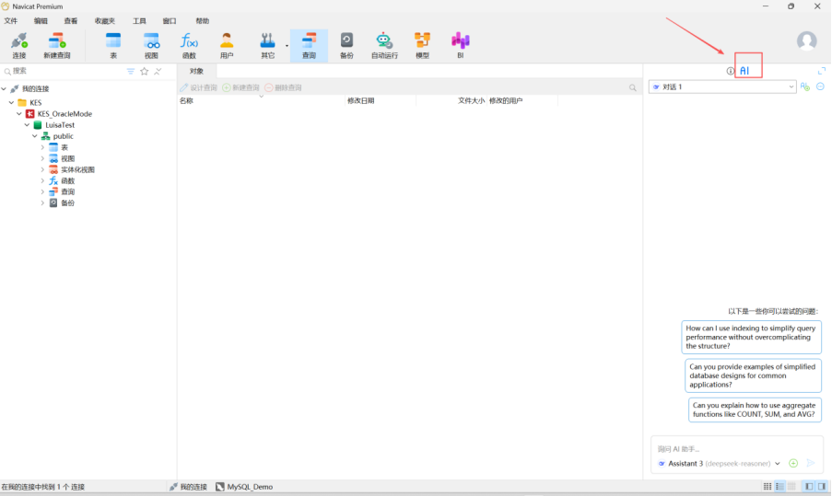Click the aggregate functions COUNT, SUM suggestion
Screen dimensions: 832x496
click(x=754, y=409)
